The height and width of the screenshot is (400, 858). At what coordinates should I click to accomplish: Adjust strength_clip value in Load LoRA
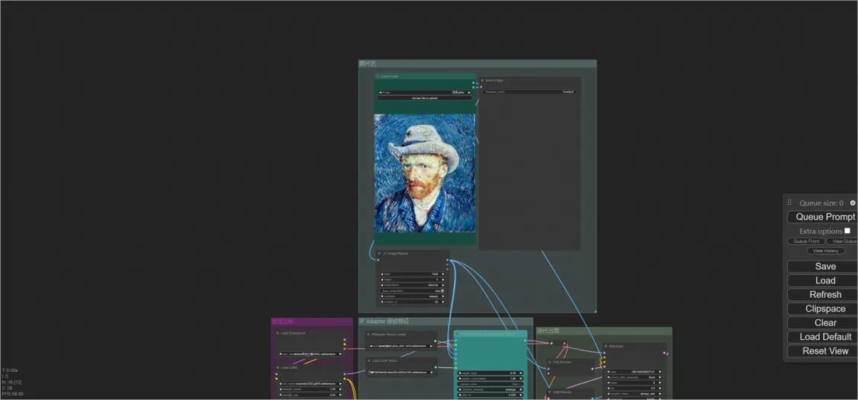pyautogui.click(x=310, y=395)
